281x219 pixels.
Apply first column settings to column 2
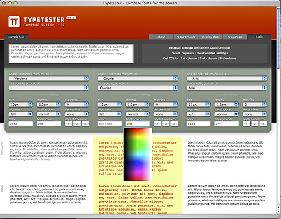77,124
